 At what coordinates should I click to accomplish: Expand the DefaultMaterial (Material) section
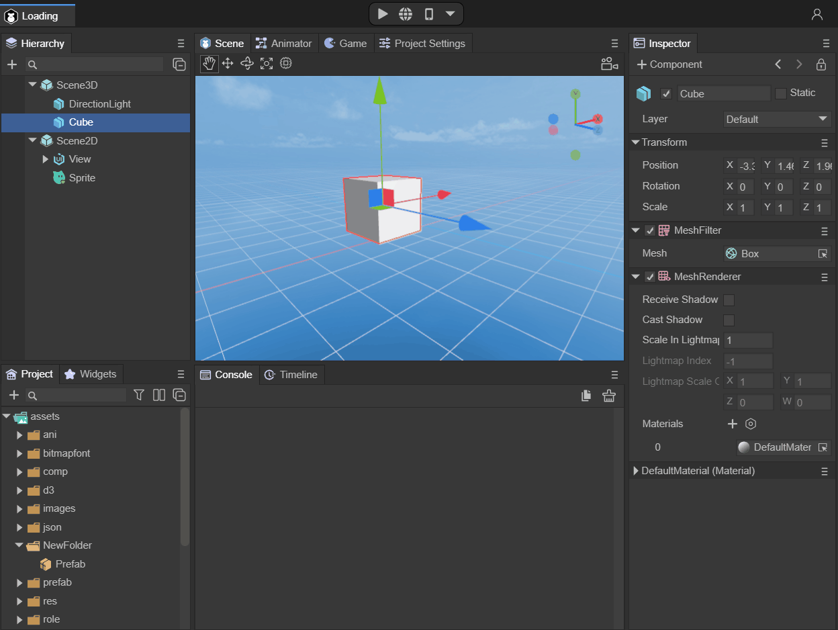[636, 471]
